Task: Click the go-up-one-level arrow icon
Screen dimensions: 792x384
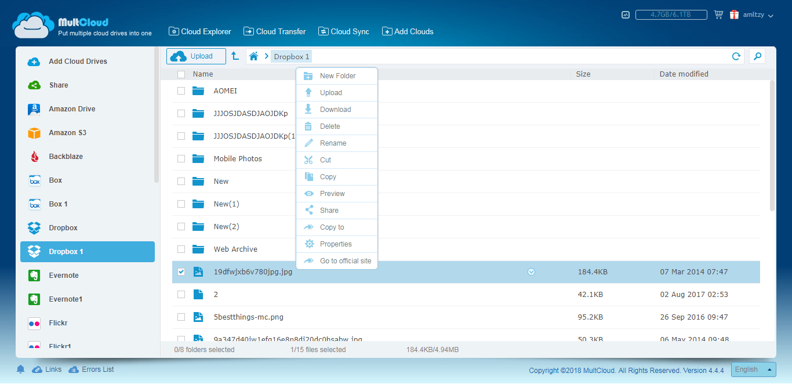Action: pyautogui.click(x=235, y=56)
